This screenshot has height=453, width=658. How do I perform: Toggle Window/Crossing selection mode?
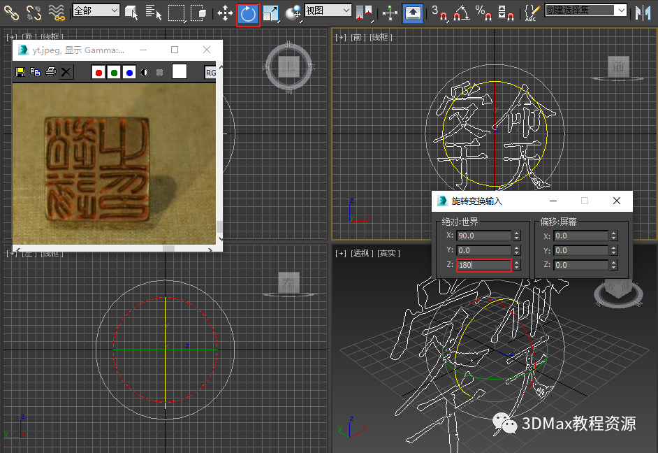[x=198, y=13]
